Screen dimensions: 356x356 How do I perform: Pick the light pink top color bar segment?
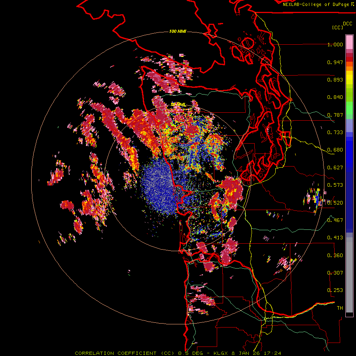349,42
